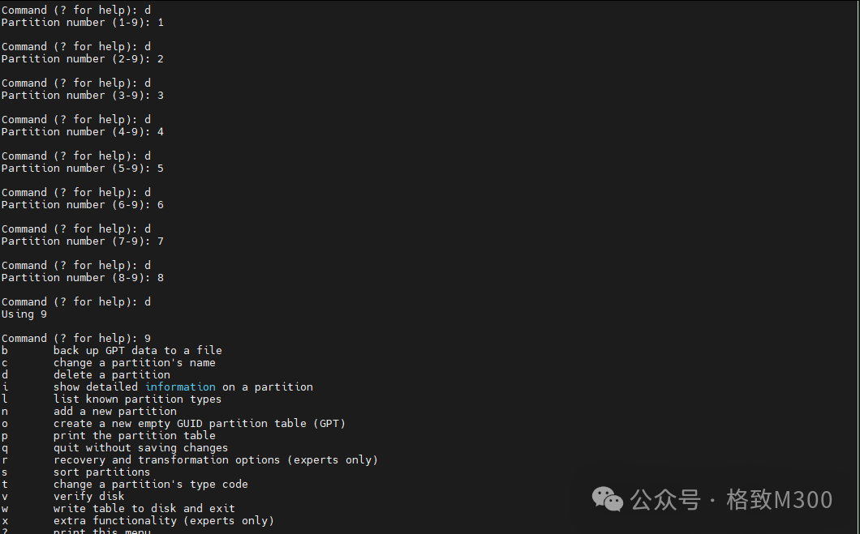The width and height of the screenshot is (860, 534).
Task: Click the "change a partition's type code" entry
Action: 150,484
